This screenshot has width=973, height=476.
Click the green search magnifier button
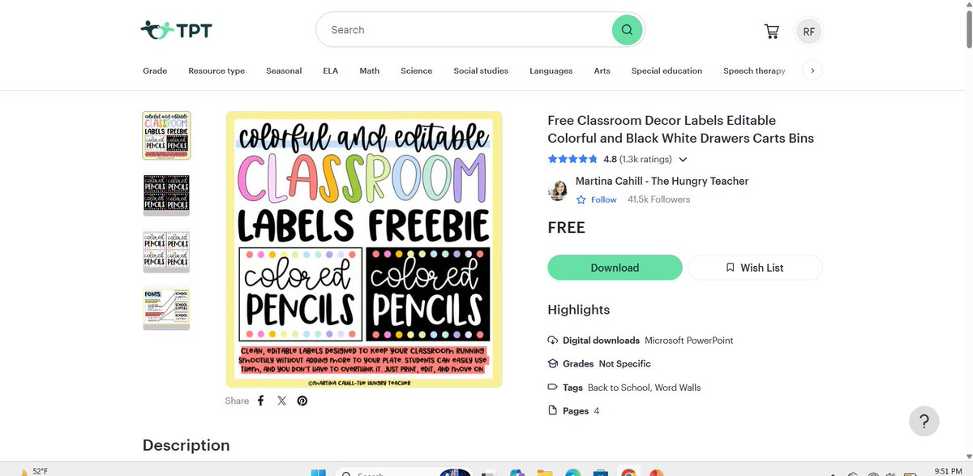627,30
